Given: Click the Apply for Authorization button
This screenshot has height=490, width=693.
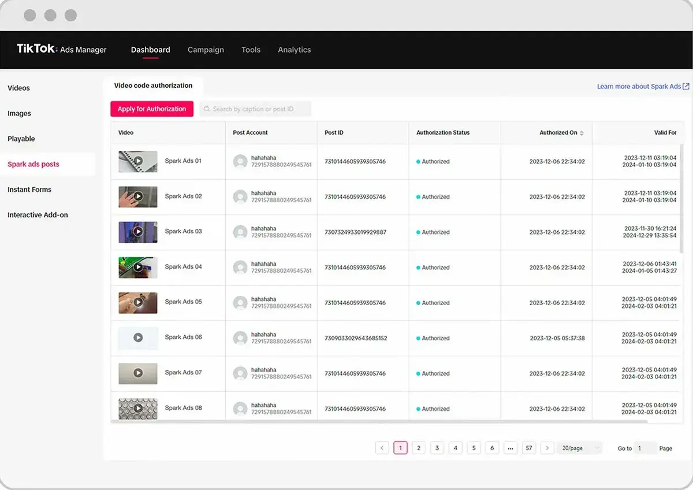Looking at the screenshot, I should [152, 109].
